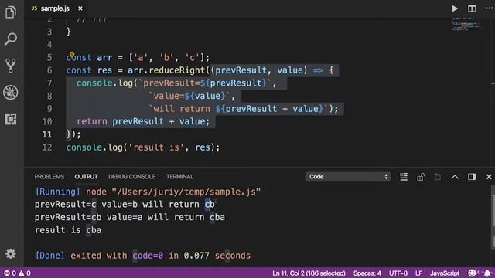Change the LF end-of-line sequence
The image size is (495, 278).
[419, 273]
